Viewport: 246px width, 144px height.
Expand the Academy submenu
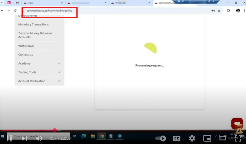pos(59,63)
